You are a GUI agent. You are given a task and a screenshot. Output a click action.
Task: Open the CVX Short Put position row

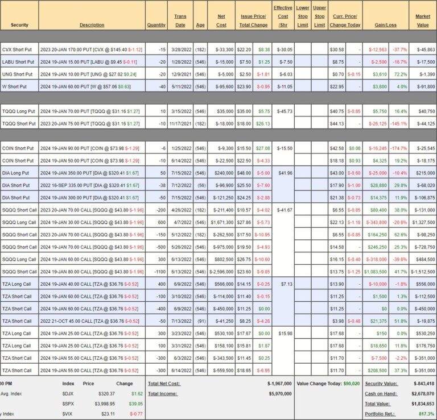pos(18,50)
